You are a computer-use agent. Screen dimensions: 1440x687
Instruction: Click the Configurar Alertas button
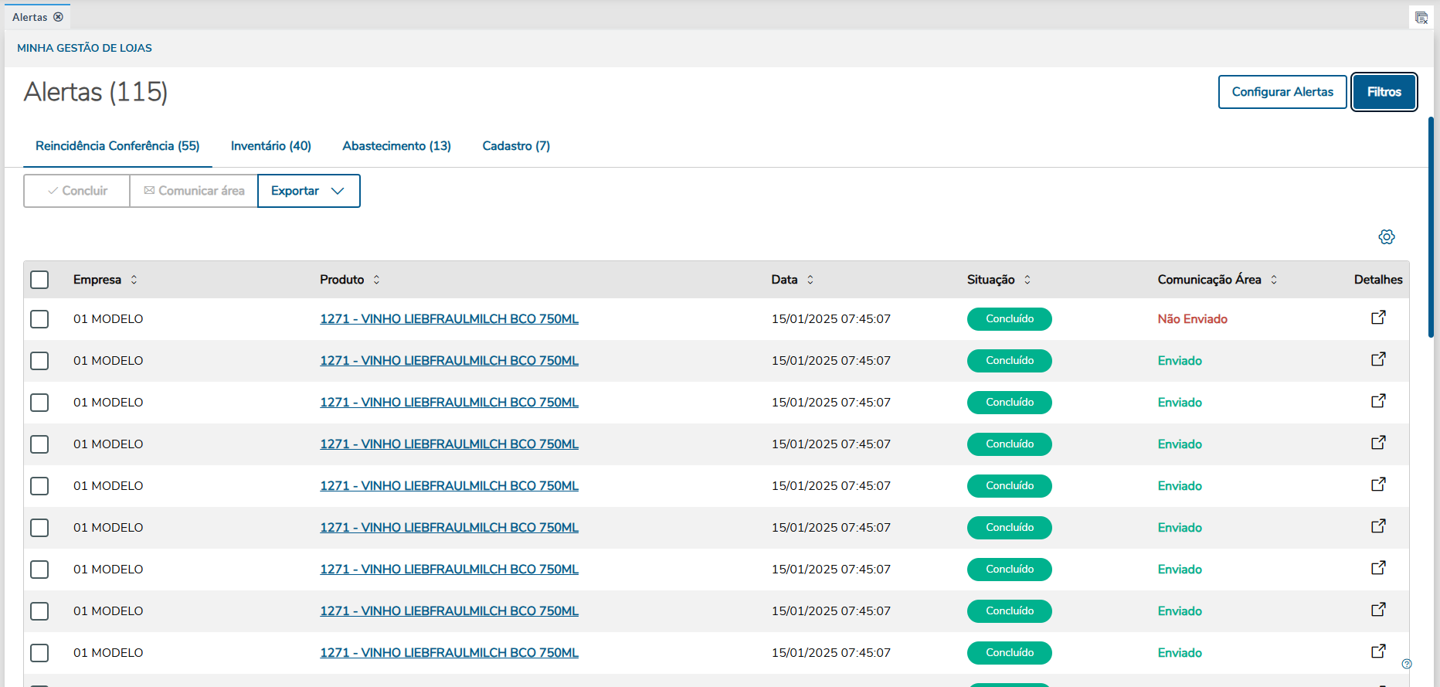[x=1282, y=92]
